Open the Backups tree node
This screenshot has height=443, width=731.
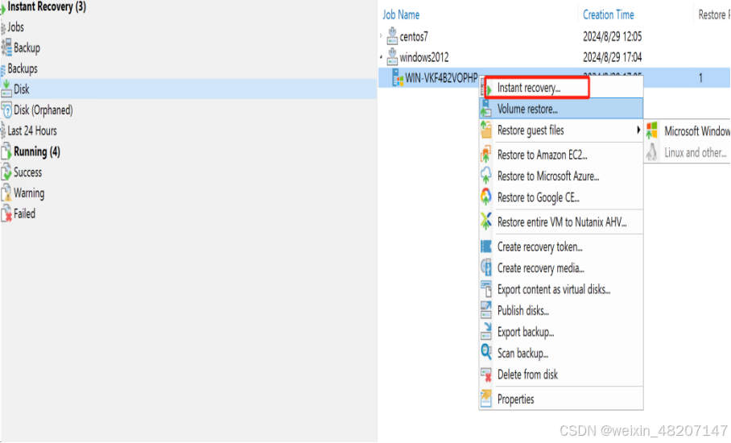[x=23, y=68]
